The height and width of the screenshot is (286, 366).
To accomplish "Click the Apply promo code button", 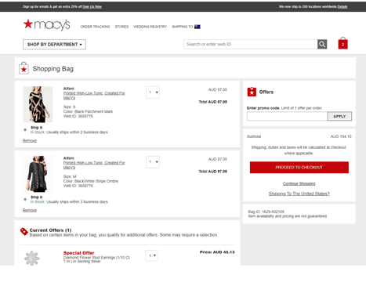I will pos(339,116).
